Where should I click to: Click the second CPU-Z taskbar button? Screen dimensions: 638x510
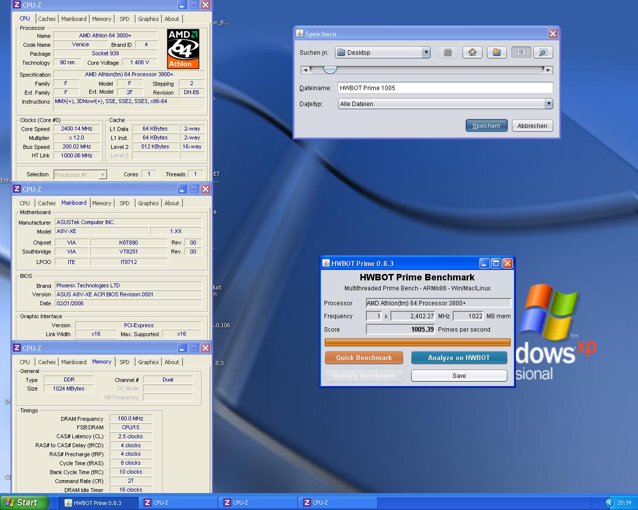(x=258, y=503)
